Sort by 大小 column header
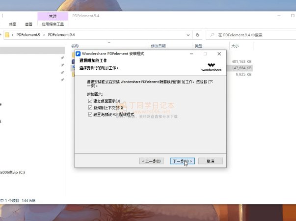Viewport: 296px width, 221px height. click(235, 46)
